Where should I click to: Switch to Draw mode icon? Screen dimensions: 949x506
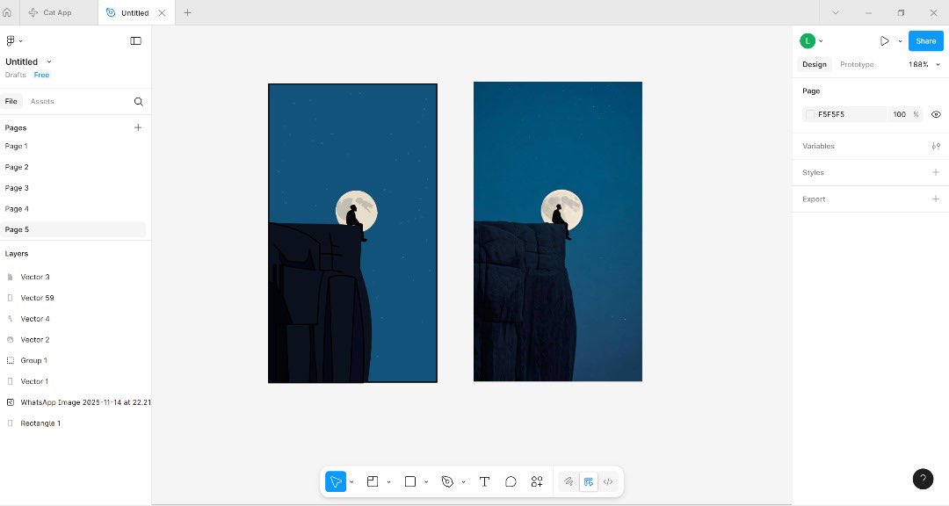coord(569,481)
